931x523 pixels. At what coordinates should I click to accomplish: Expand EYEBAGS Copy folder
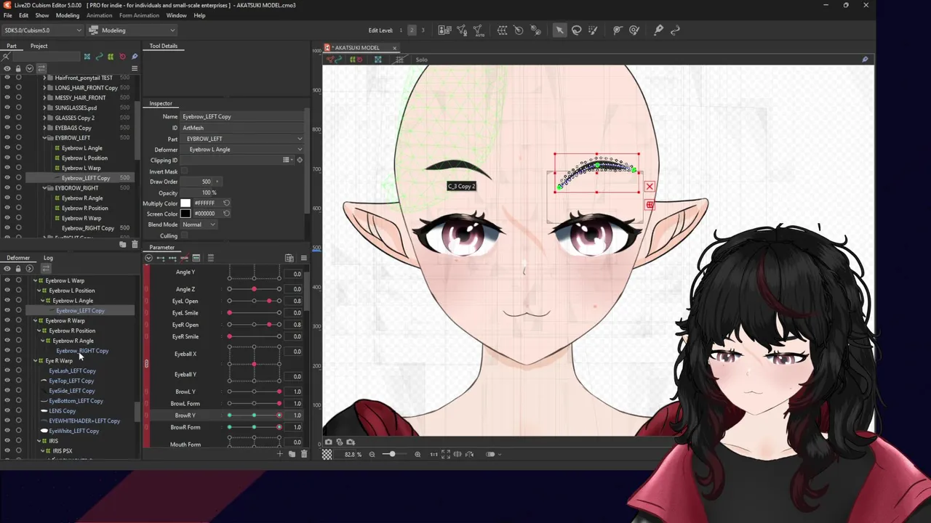click(x=44, y=128)
